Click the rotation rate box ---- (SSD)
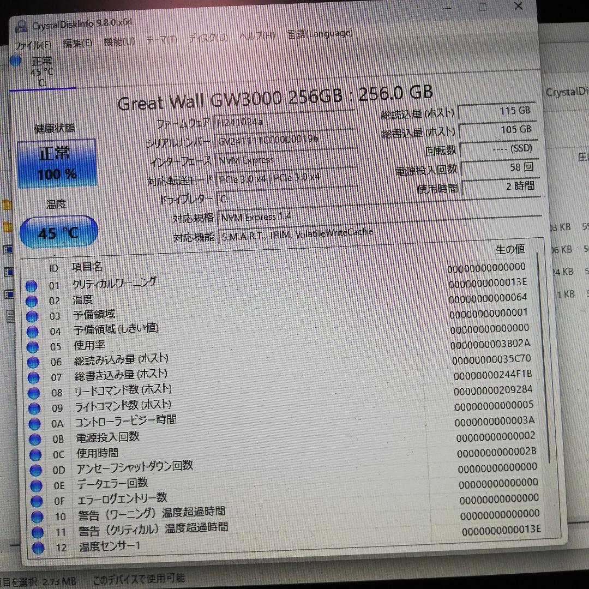Image resolution: width=589 pixels, height=589 pixels. point(498,149)
